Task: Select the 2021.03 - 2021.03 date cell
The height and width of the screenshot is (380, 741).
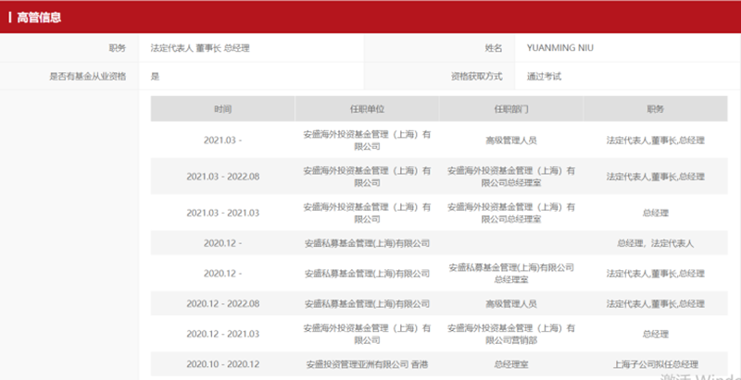Action: [x=222, y=213]
